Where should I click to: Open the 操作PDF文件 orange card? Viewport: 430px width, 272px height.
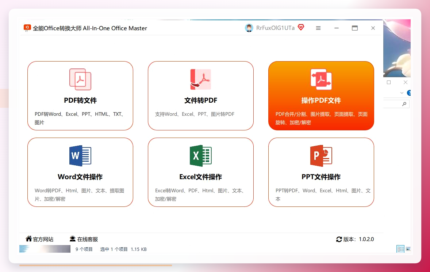point(321,96)
